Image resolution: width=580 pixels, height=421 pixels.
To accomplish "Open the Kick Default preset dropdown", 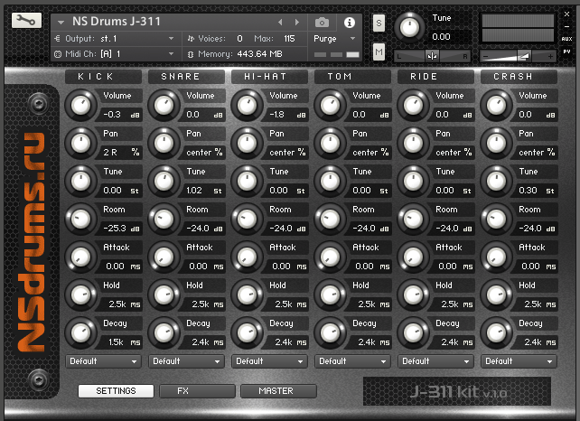I will (104, 361).
